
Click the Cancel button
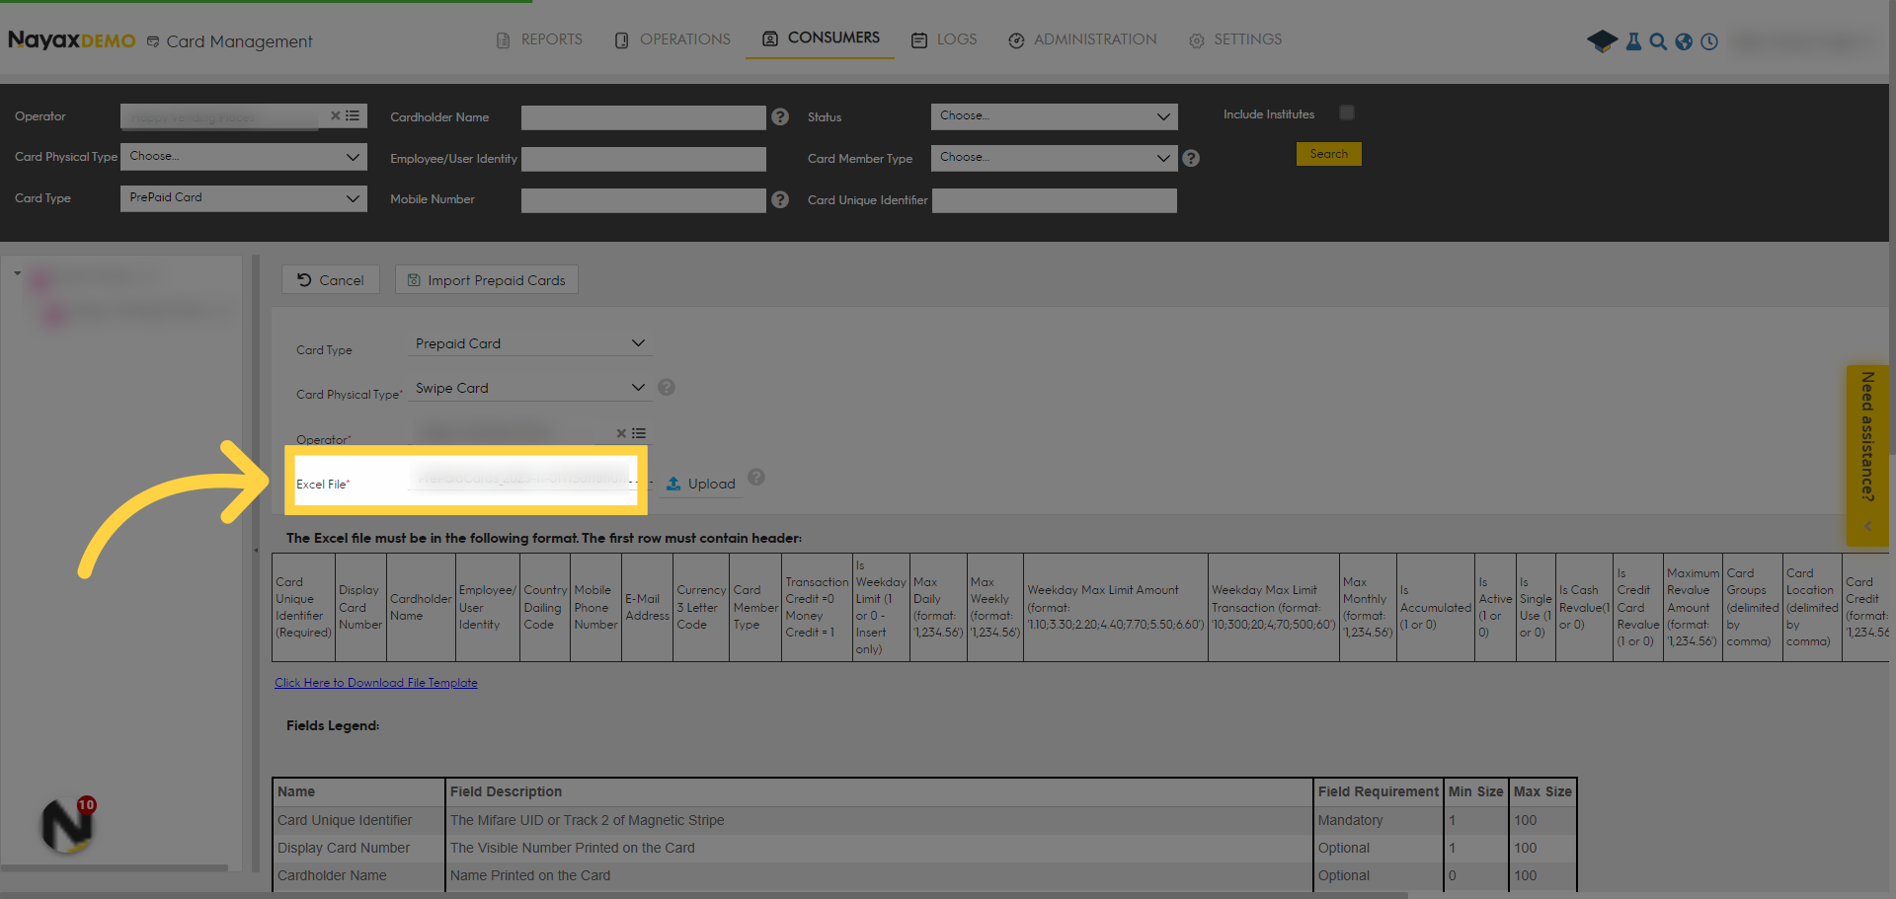coord(331,279)
